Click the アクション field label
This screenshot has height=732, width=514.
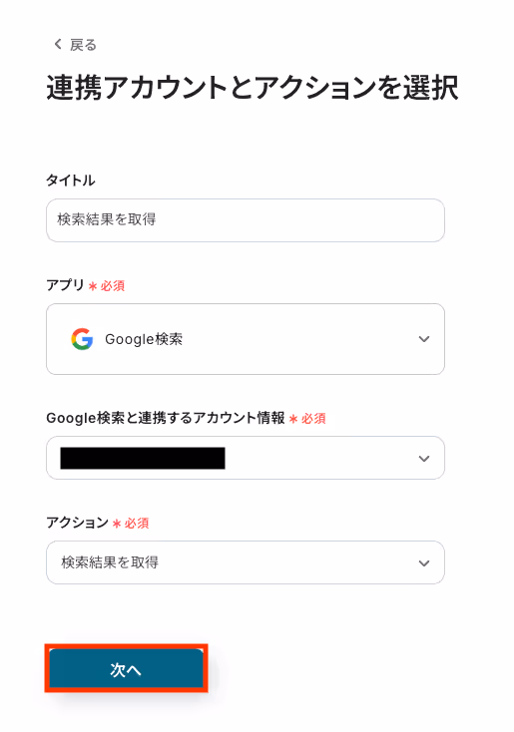click(x=77, y=522)
